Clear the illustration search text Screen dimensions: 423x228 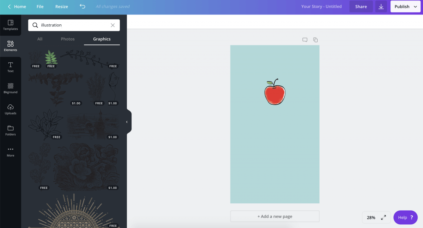click(x=113, y=25)
